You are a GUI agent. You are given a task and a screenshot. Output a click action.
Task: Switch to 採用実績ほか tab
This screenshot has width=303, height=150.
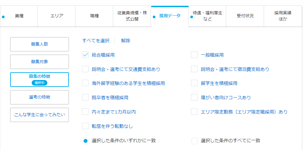point(283,16)
